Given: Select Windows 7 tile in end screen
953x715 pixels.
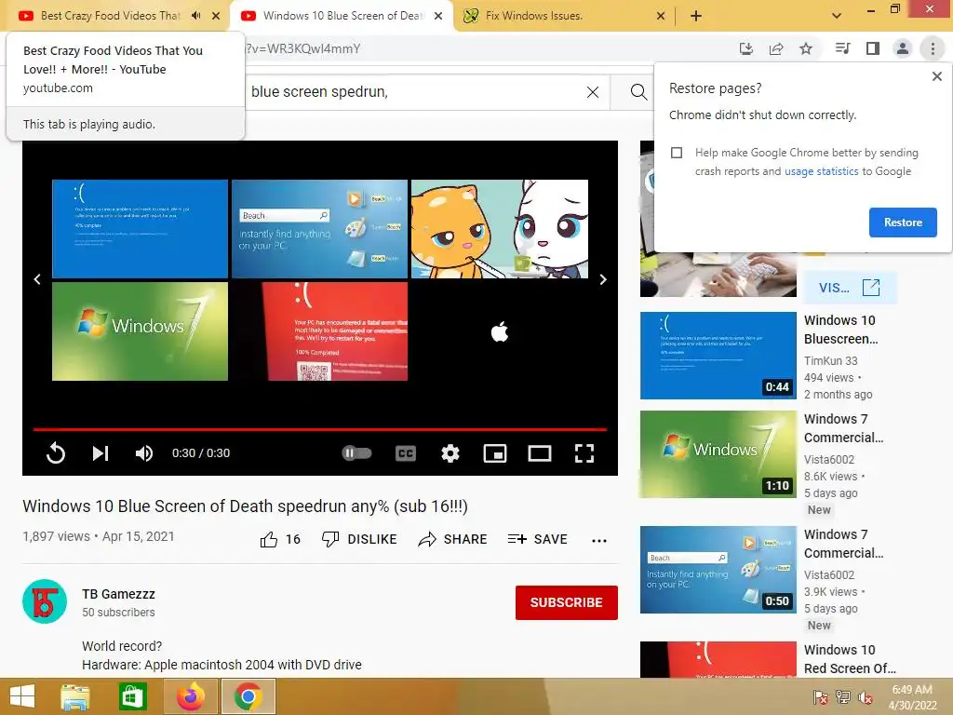Looking at the screenshot, I should click(x=140, y=331).
